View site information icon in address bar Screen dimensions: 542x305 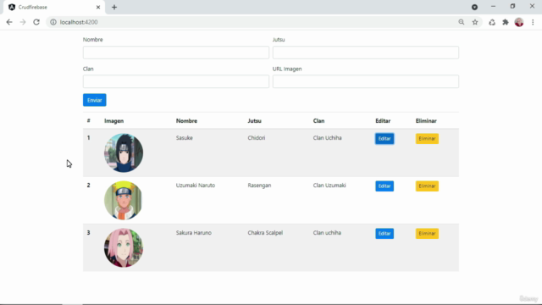(x=53, y=22)
